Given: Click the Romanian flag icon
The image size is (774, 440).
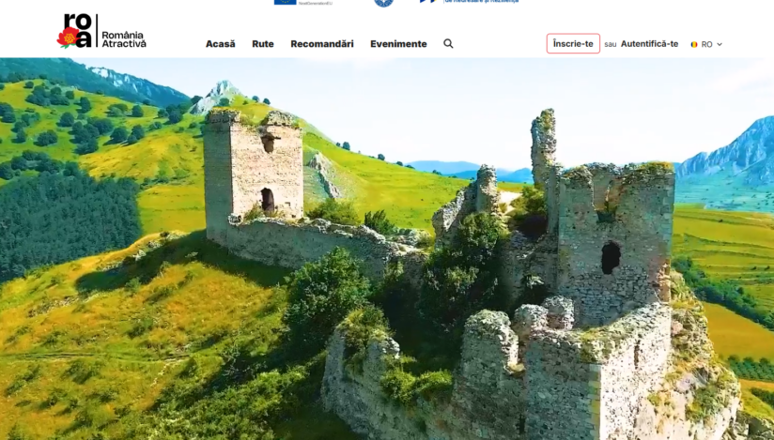Looking at the screenshot, I should [694, 44].
